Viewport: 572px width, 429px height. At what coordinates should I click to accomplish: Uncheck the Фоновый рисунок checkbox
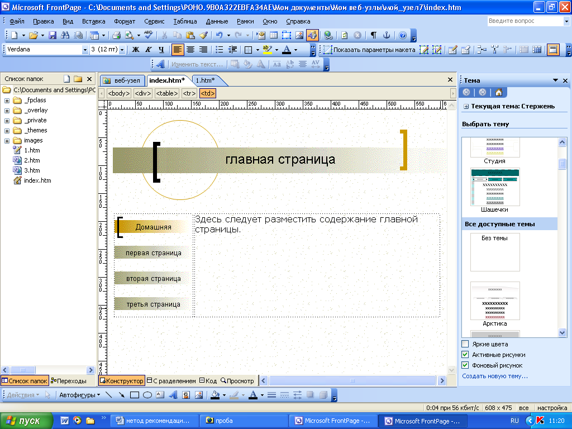tap(465, 365)
